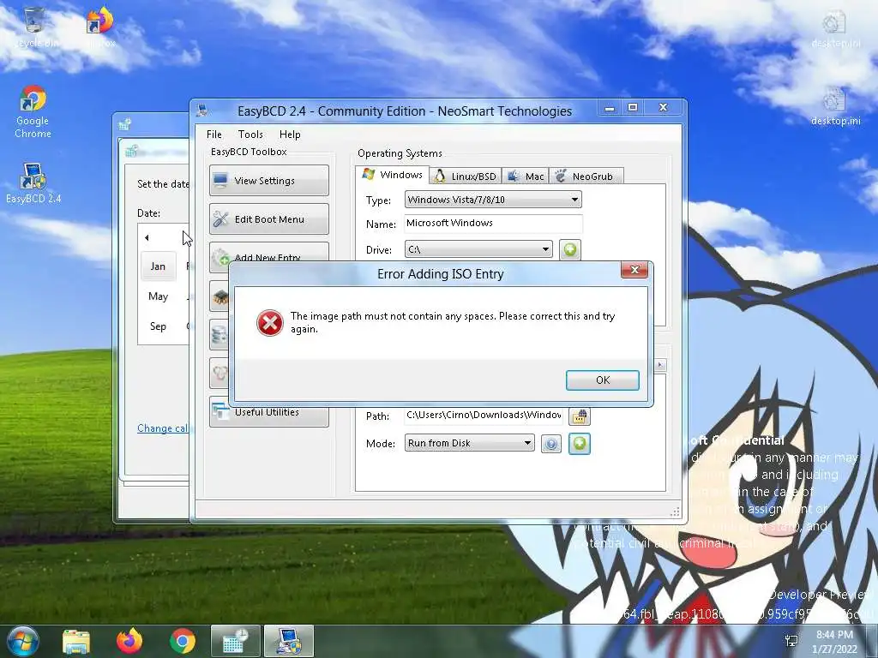Switch to the NeoGrub tab
Screen dimensions: 878x658
[x=586, y=176]
